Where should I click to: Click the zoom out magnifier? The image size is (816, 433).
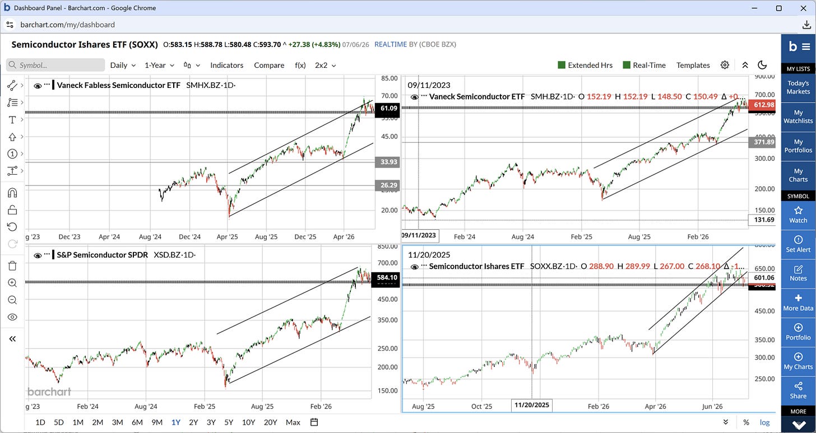[x=12, y=300]
